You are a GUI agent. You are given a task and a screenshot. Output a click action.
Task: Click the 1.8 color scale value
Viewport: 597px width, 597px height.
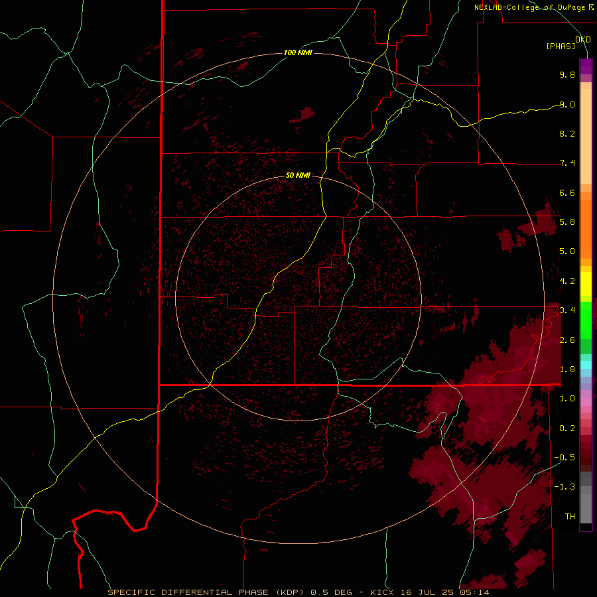(x=567, y=369)
